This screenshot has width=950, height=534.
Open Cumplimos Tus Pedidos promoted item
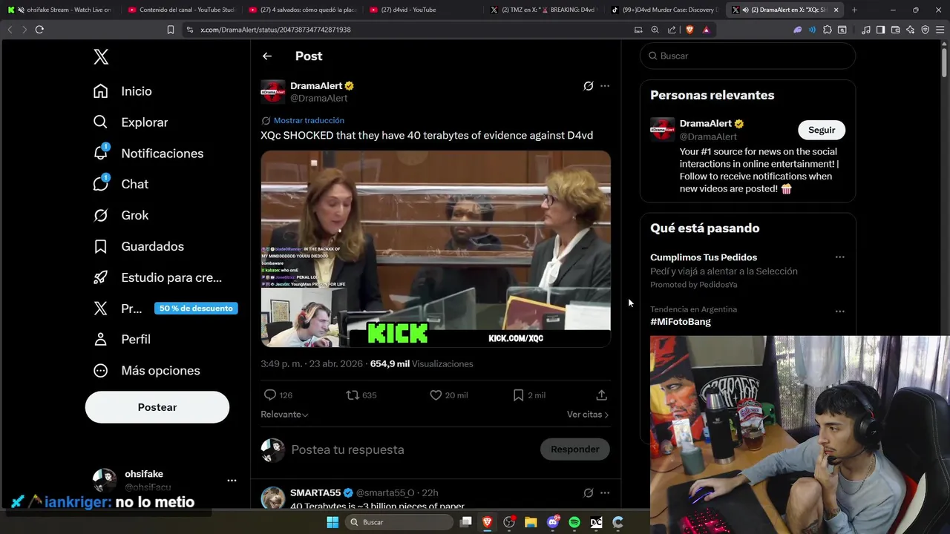pos(704,257)
